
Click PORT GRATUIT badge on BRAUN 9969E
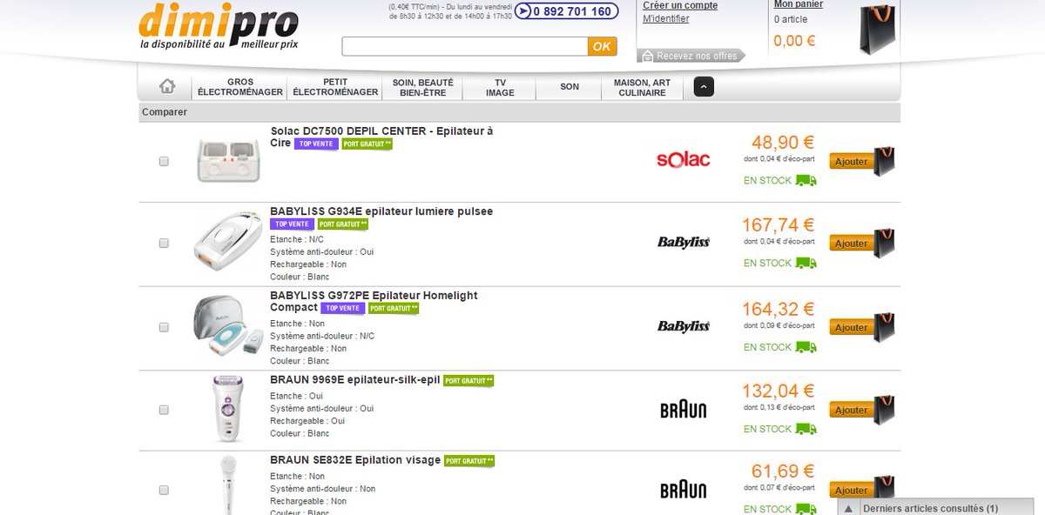[469, 381]
